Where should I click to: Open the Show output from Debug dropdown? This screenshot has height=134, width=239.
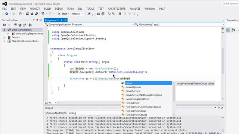pyautogui.click(x=94, y=113)
